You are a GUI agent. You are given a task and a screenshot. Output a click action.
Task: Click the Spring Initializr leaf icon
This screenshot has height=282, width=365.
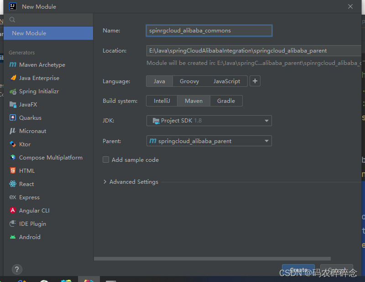click(13, 91)
